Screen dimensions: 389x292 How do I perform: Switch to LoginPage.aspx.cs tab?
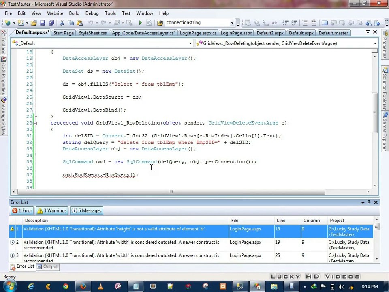(198, 33)
